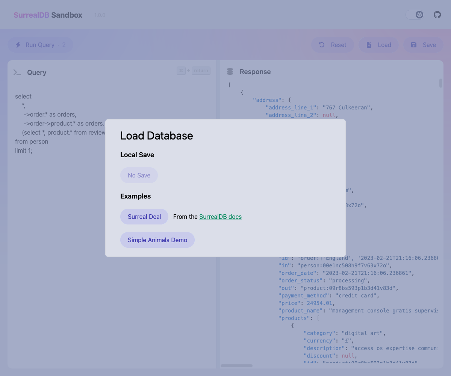This screenshot has height=376, width=451.
Task: Toggle the dark mode theme switch
Action: (415, 15)
